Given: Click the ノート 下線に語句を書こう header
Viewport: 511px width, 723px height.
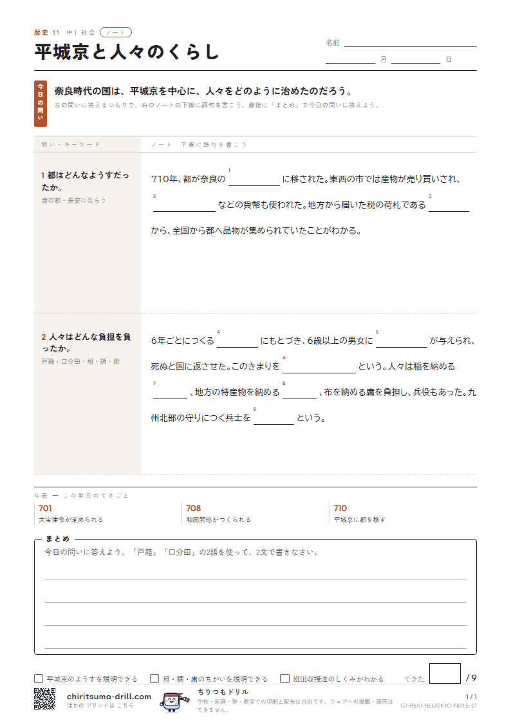Looking at the screenshot, I should click(199, 144).
